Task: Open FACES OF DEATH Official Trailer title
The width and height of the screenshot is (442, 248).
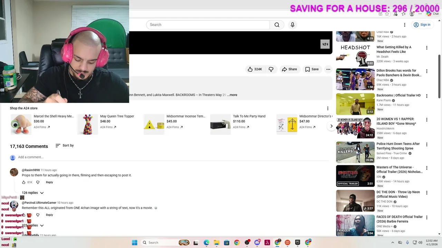Action: (400, 219)
